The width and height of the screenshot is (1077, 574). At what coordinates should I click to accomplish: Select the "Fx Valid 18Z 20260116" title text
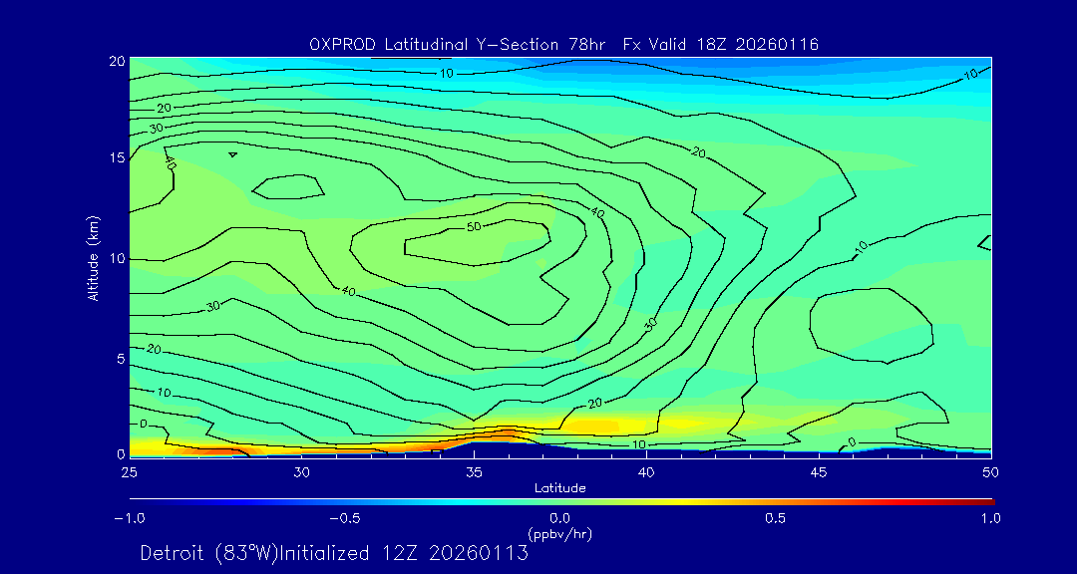pos(721,45)
